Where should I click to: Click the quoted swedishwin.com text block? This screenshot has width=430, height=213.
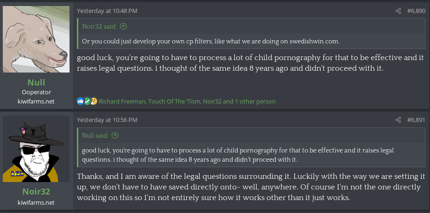(211, 41)
